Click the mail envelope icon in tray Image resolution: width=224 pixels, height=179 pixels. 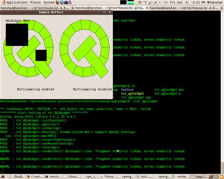click(165, 2)
